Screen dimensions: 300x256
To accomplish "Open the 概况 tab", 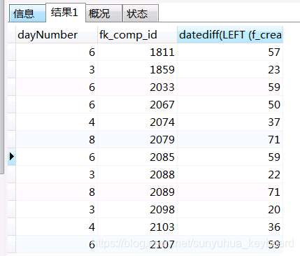I will 103,13.
